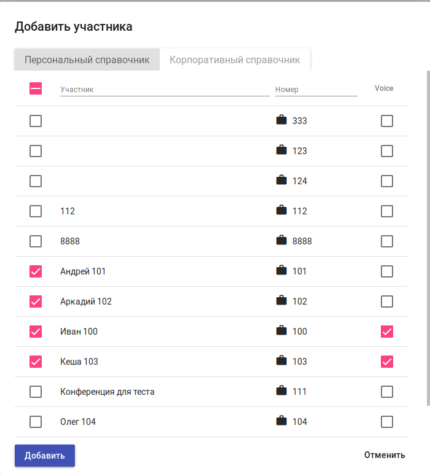Screen dimensions: 430x474
Task: Click briefcase icon for Кеша 103
Action: coord(281,361)
